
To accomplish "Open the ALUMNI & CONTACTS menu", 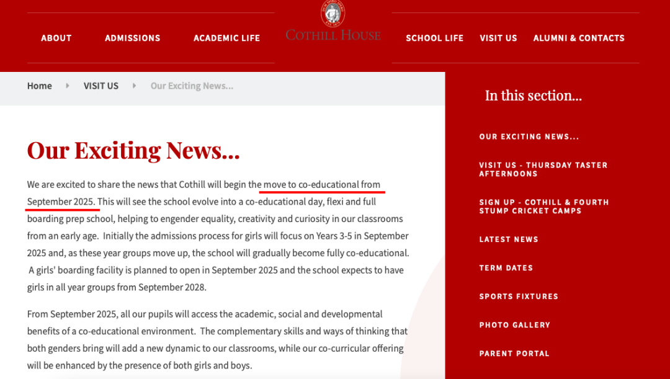I will click(579, 38).
